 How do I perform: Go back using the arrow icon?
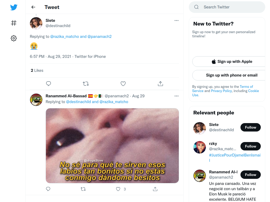33,7
